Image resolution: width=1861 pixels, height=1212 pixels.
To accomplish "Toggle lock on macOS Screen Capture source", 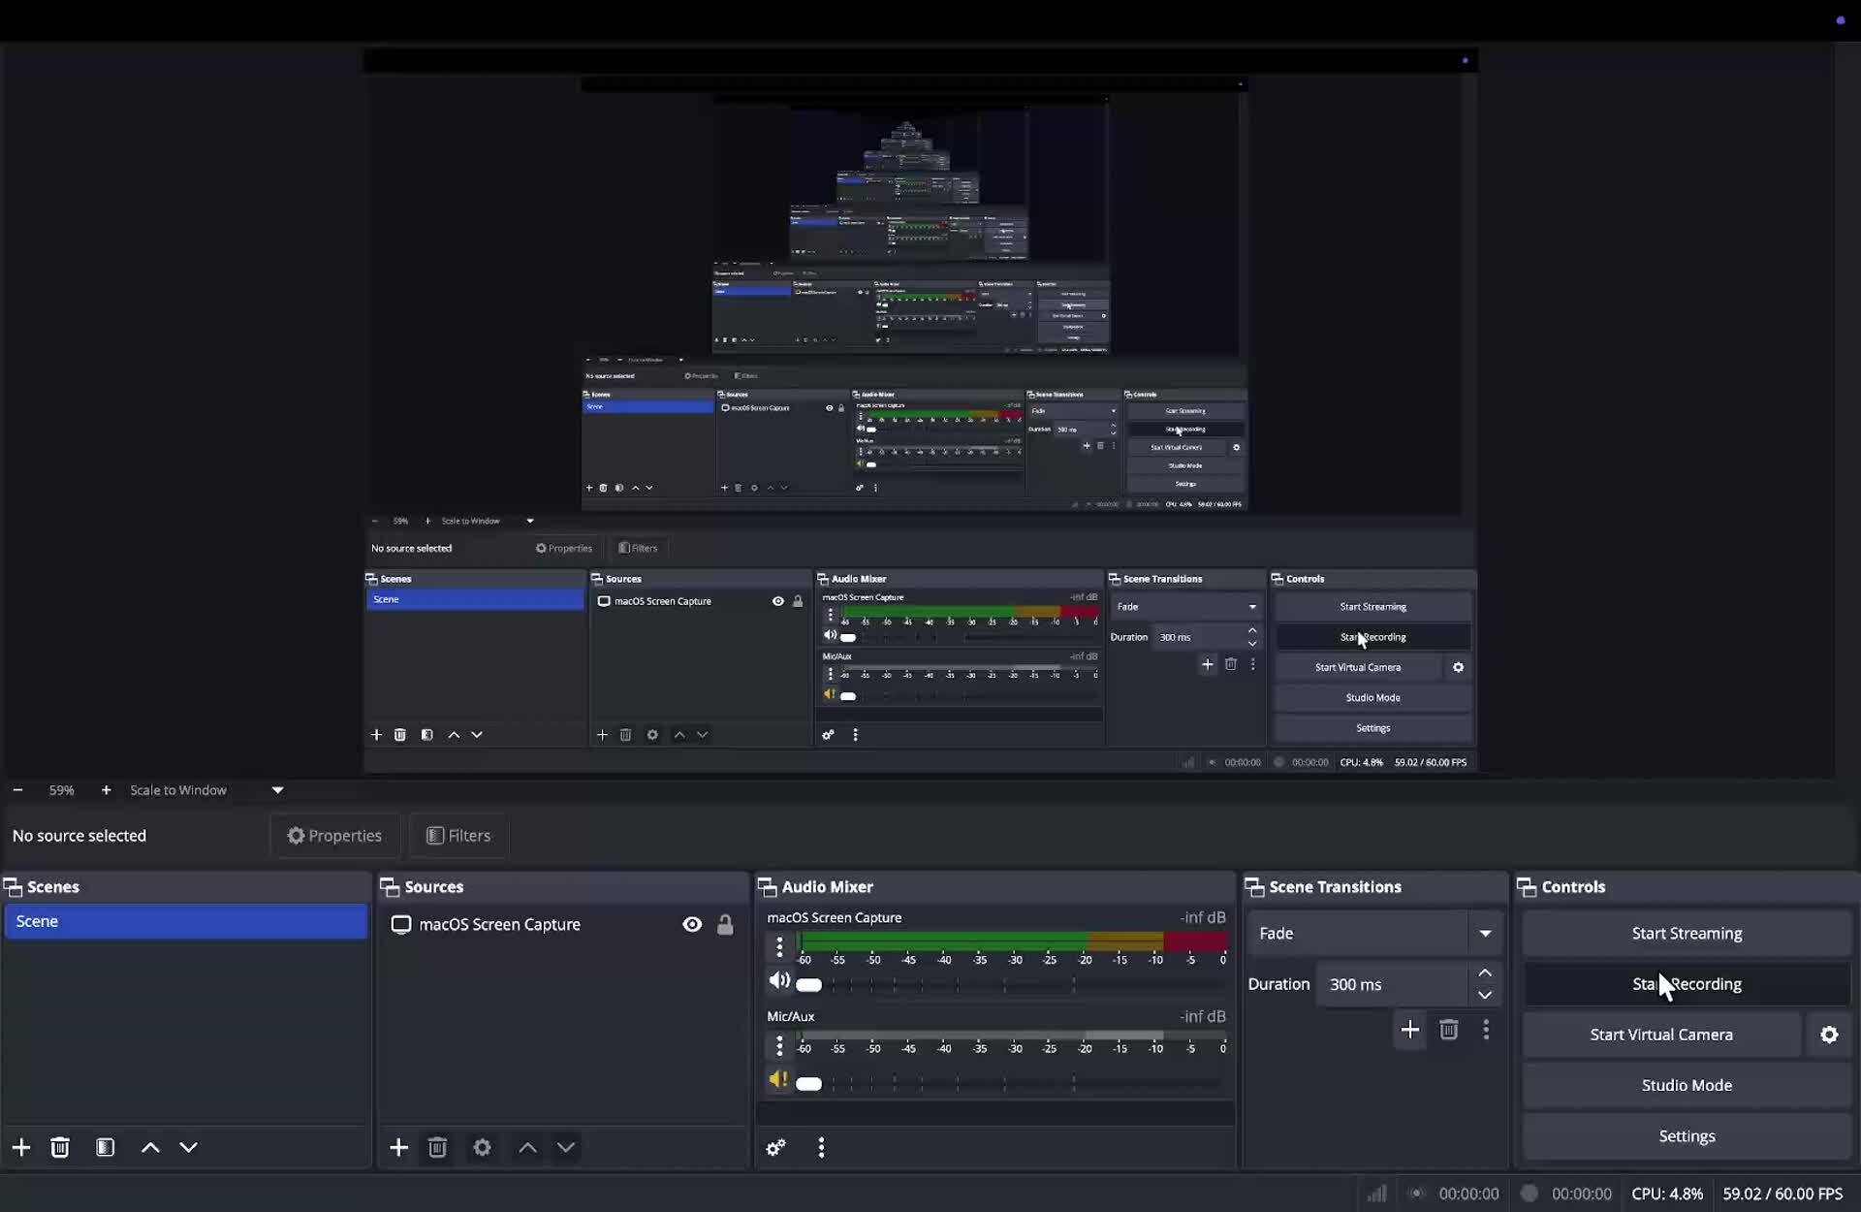I will [725, 925].
